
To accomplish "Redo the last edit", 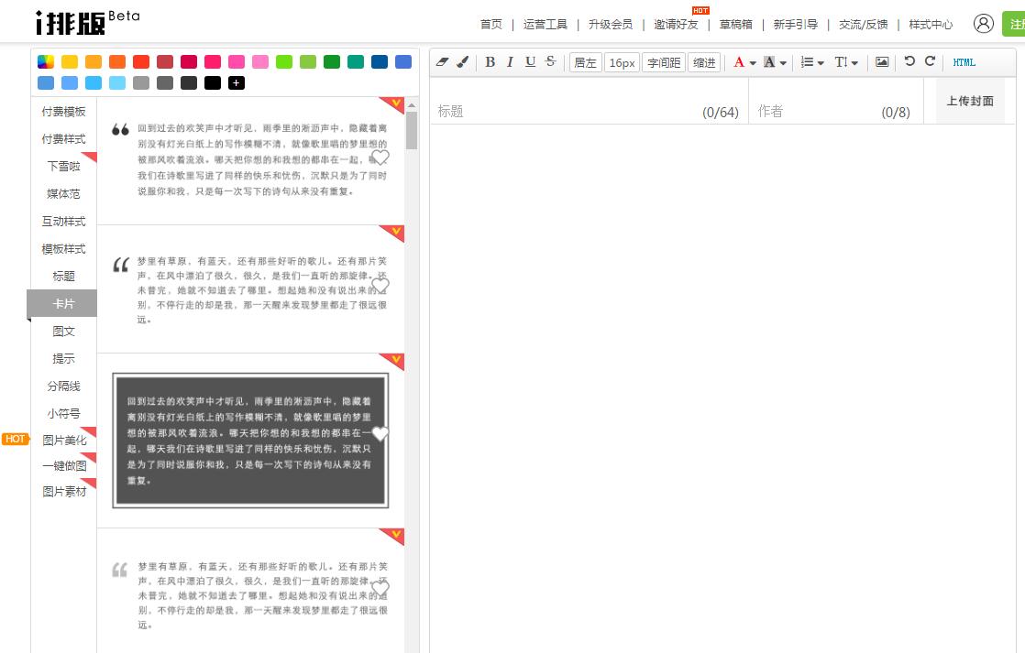I will click(930, 61).
